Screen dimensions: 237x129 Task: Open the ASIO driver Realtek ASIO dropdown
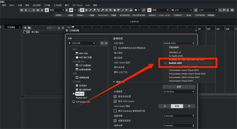[179, 43]
